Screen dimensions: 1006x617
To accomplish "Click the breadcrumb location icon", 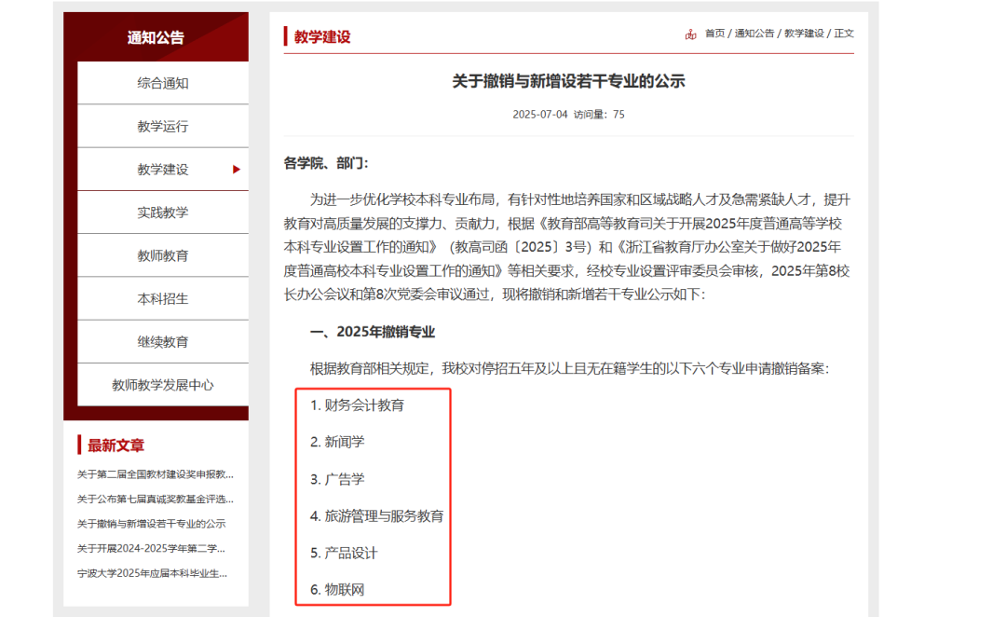I will (x=691, y=33).
